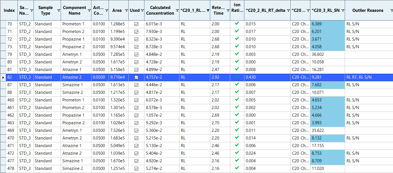
Task: Click the Ion Ratio checkmark for row 460
Action: pyautogui.click(x=237, y=100)
